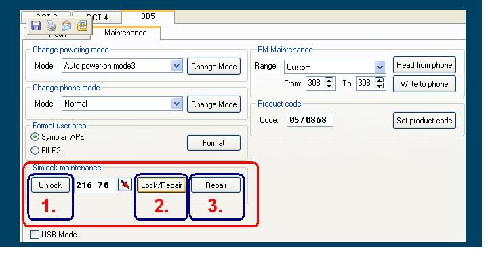Click the red arrow icon beside 216-70
The width and height of the screenshot is (488, 266).
click(125, 185)
